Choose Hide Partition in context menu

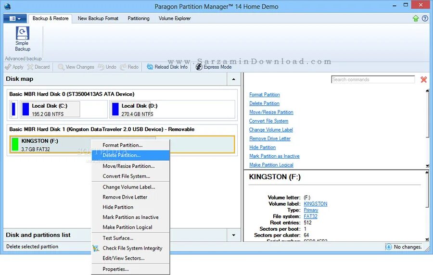click(130, 207)
